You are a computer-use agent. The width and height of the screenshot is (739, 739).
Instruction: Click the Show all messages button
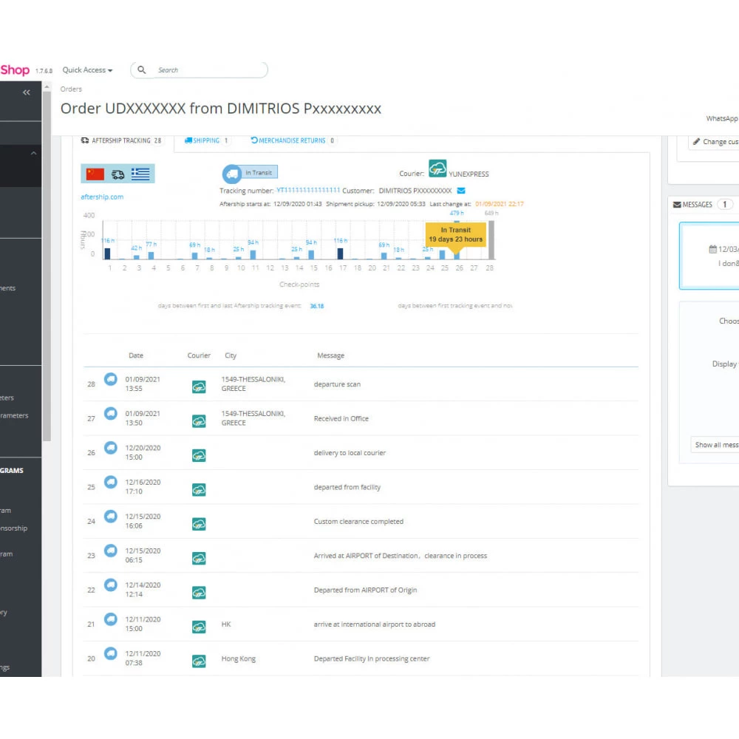[x=716, y=445]
